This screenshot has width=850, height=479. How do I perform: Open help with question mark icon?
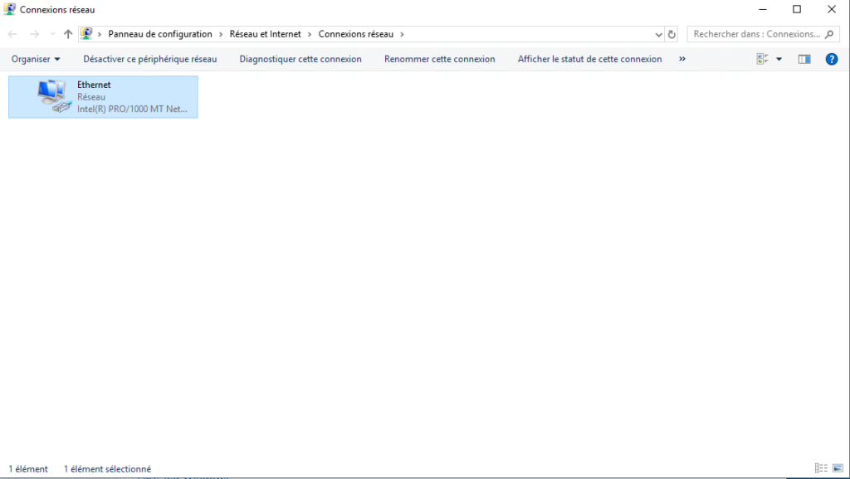(x=832, y=59)
